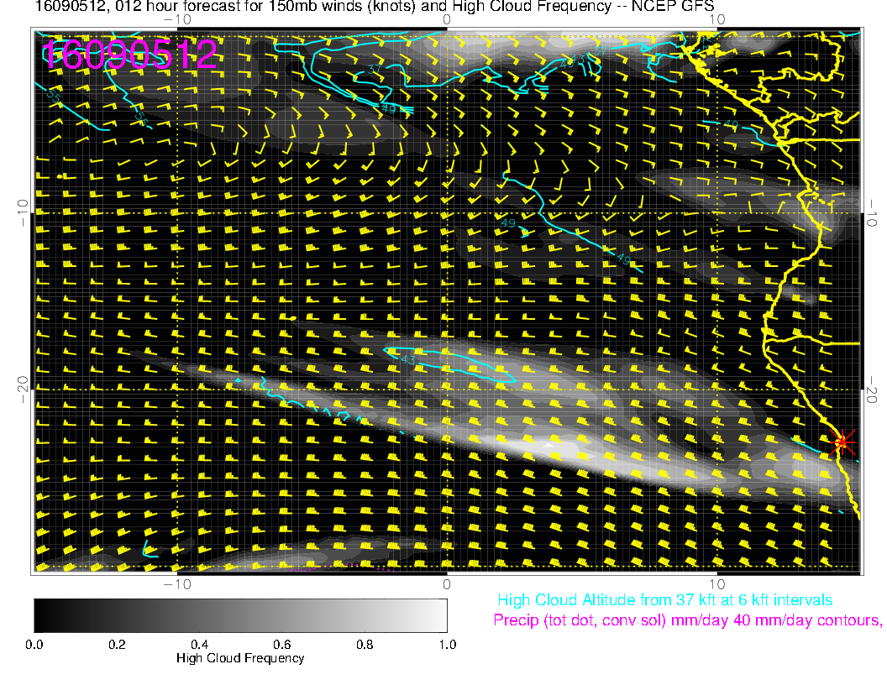Click the white triangle at the brightest cloud maximum

[548, 446]
